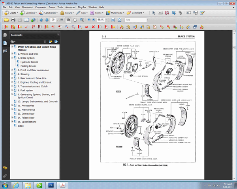Open Internet Explorer from taskbar

click(x=16, y=185)
